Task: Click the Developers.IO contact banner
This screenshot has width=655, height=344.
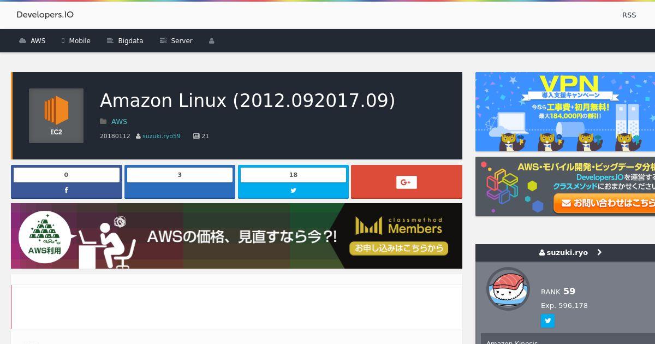Action: coord(565,187)
